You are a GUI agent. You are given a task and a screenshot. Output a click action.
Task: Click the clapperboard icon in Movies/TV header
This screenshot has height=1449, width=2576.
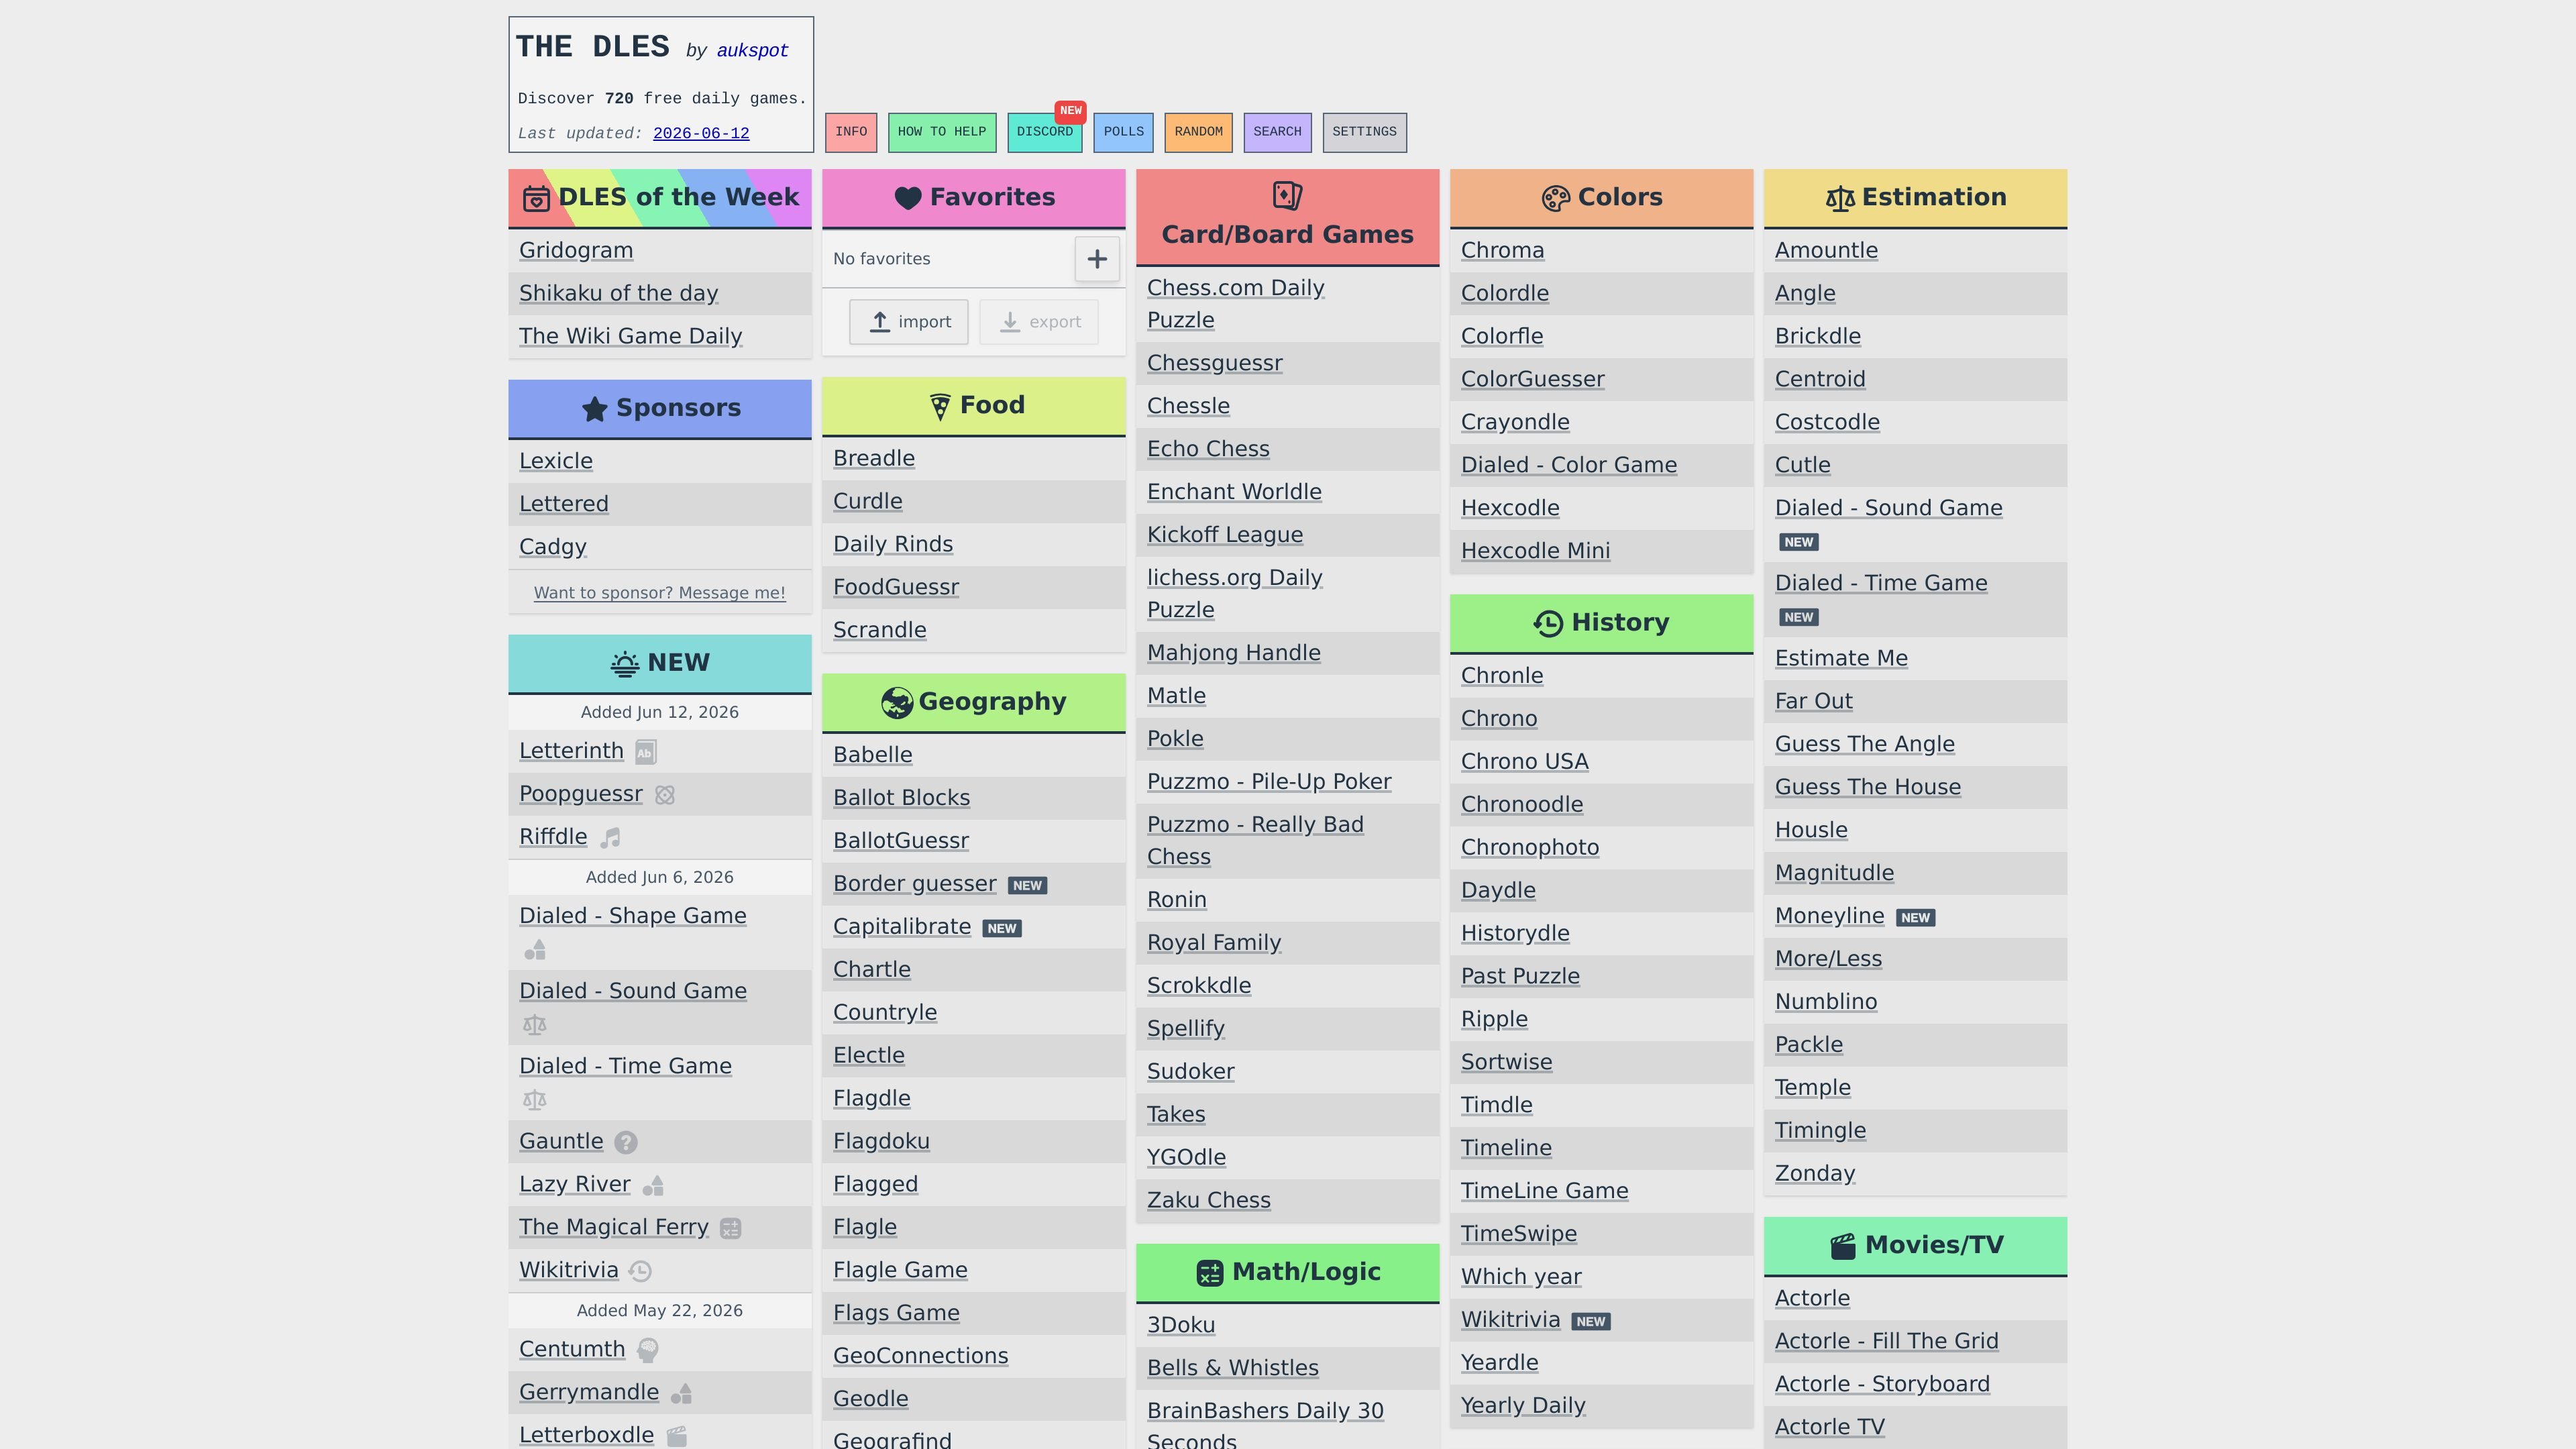[x=1842, y=1246]
